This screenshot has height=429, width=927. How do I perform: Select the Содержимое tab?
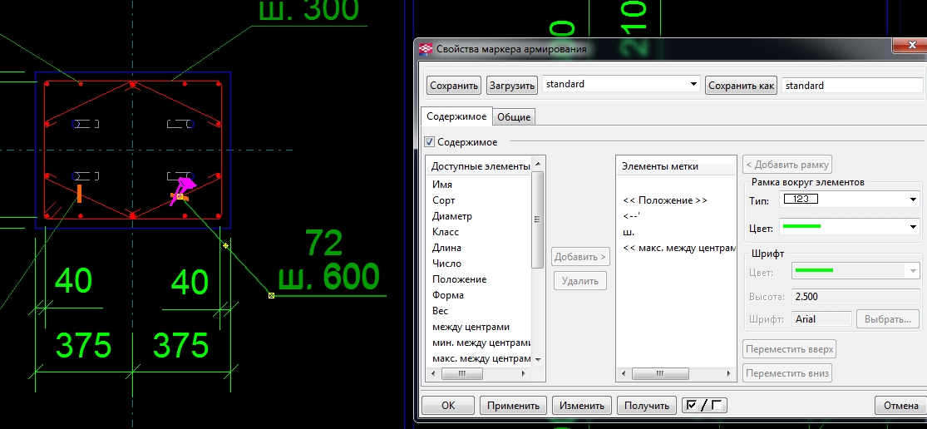coord(457,117)
